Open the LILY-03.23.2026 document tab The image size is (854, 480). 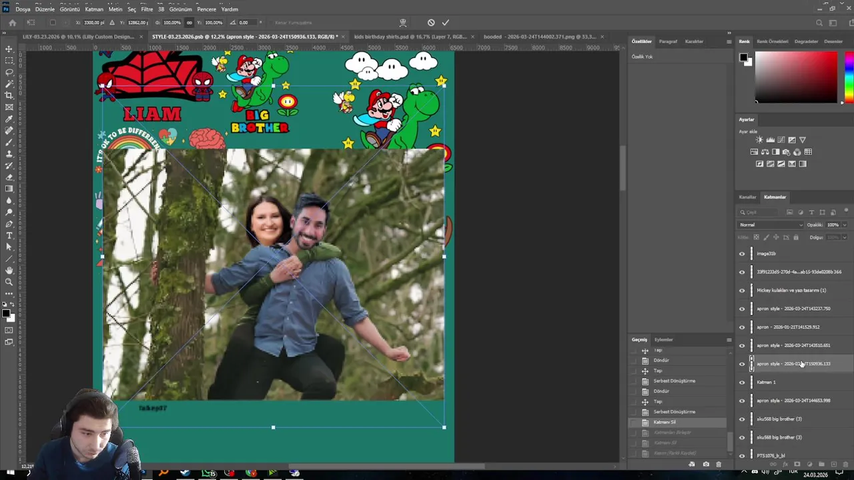pos(79,37)
